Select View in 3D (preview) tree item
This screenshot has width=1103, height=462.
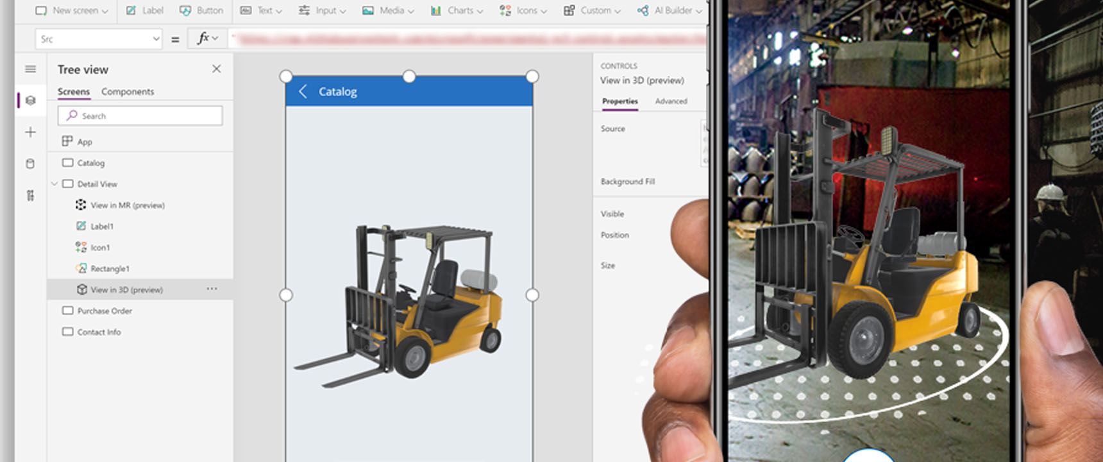pyautogui.click(x=140, y=289)
